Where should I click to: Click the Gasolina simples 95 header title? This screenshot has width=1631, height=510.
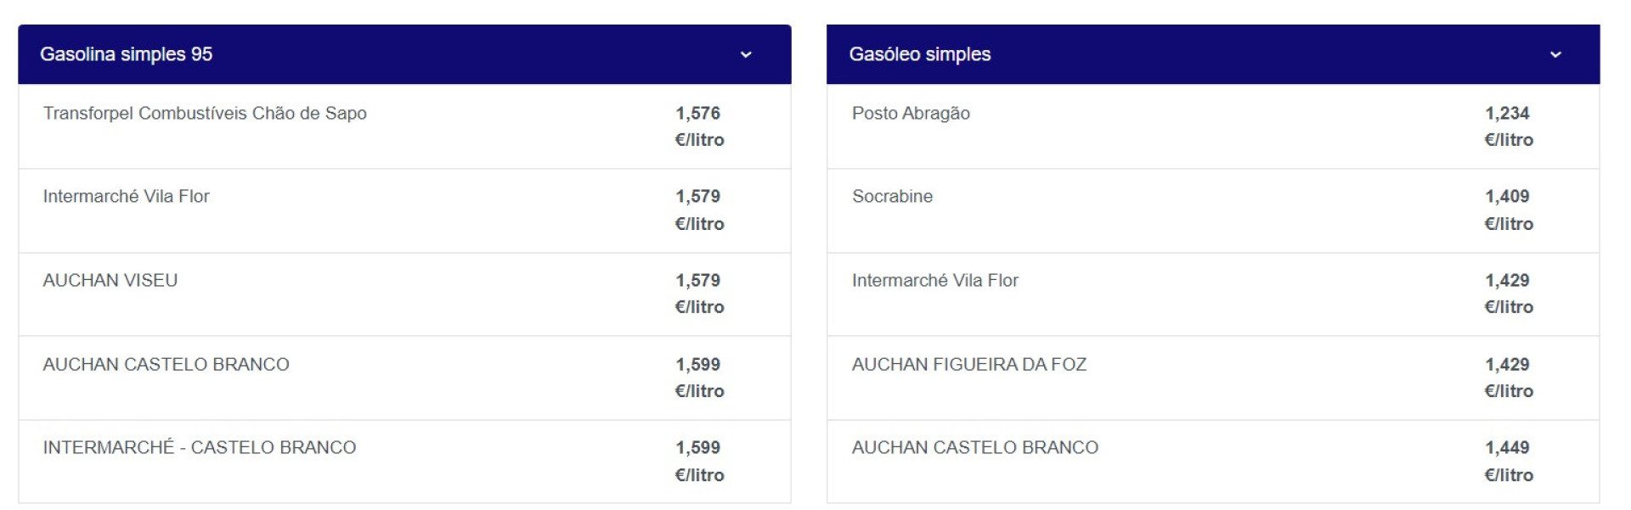(x=126, y=54)
